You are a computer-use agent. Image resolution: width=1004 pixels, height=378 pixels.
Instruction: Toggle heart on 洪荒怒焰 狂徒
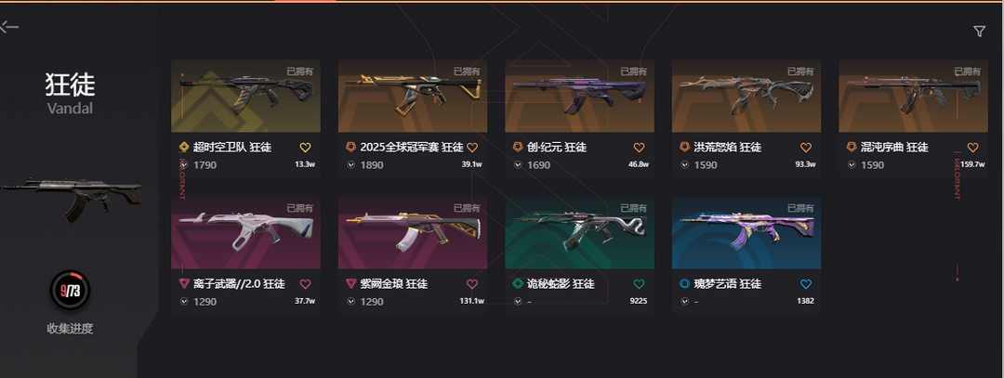click(805, 148)
